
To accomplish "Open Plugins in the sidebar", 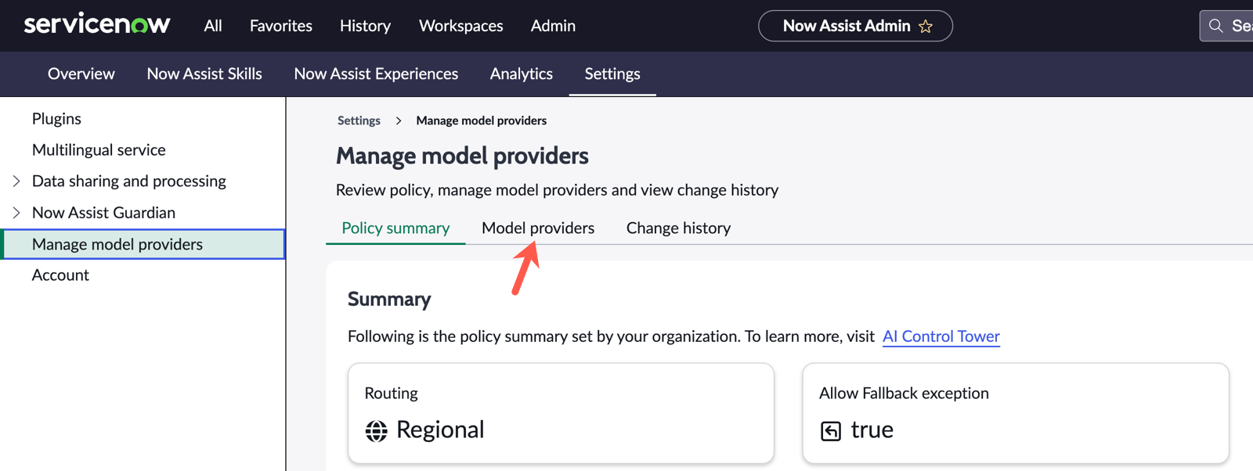I will pyautogui.click(x=56, y=119).
